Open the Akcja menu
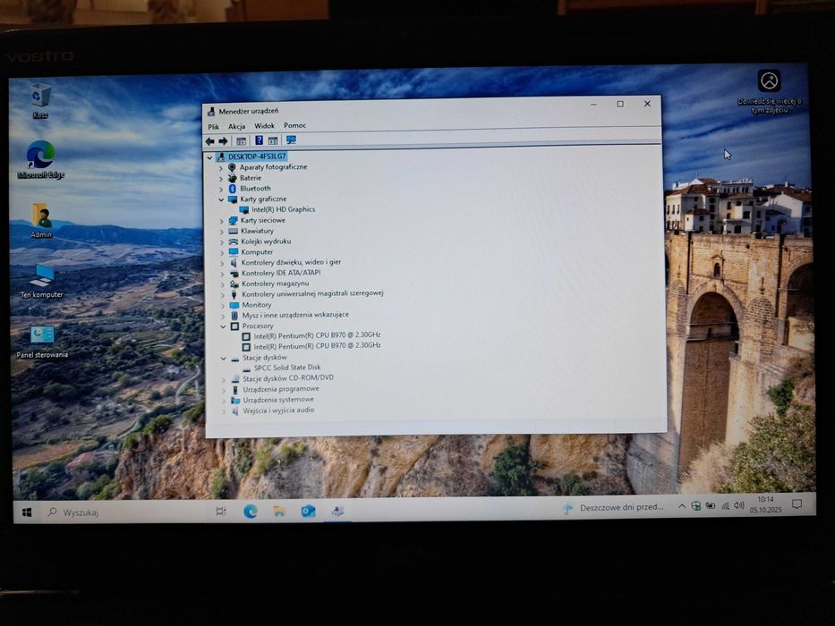 237,126
